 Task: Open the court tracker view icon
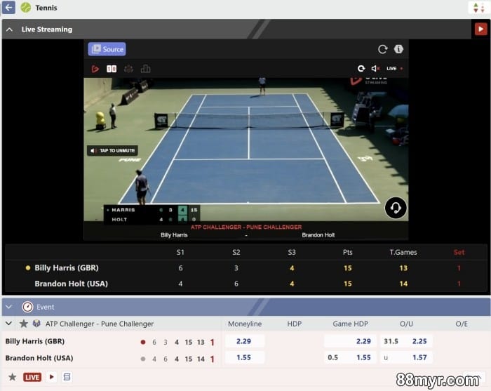point(128,69)
